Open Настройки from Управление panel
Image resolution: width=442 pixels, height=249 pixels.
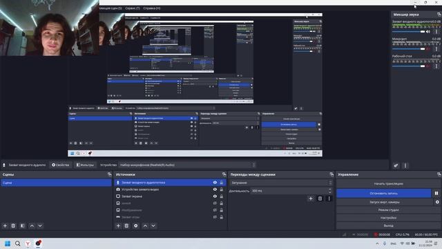click(x=388, y=218)
